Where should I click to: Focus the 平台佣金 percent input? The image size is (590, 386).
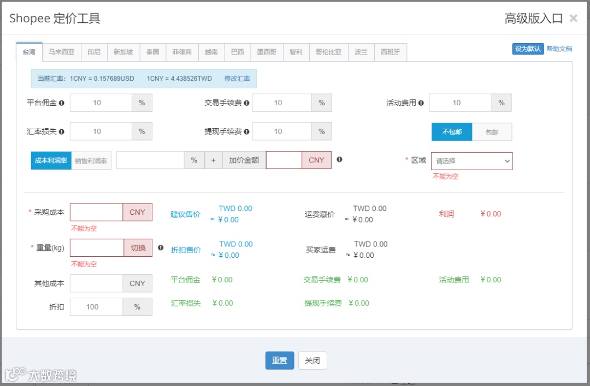(x=101, y=103)
